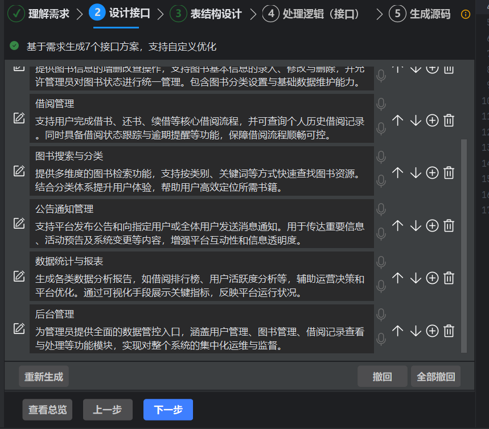Delete the 借阅管理 module

click(449, 120)
